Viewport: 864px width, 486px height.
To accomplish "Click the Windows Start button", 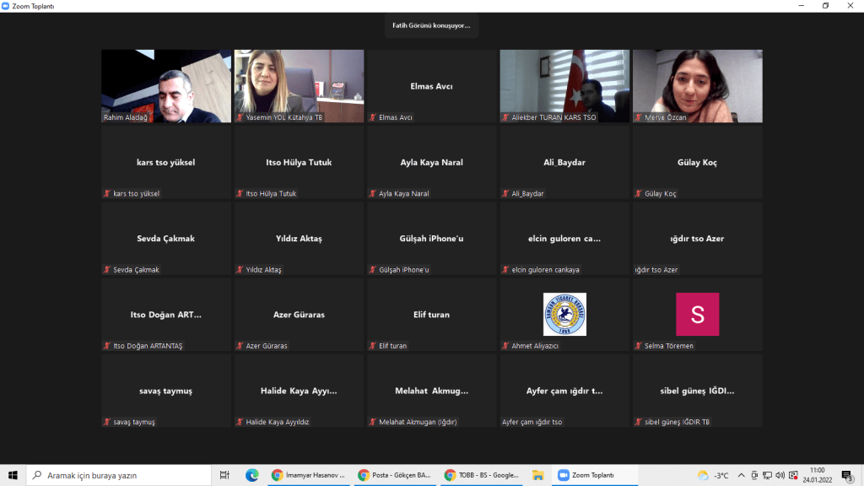I will (x=12, y=475).
